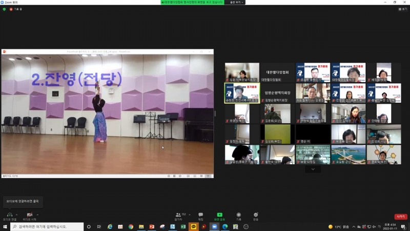The height and width of the screenshot is (231, 410).
Task: Open the reactions menu
Action: click(x=256, y=215)
